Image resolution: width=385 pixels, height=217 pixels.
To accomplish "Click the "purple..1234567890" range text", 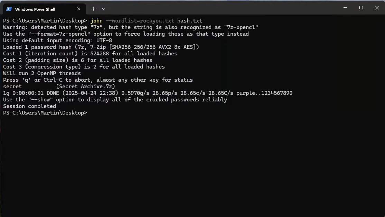I will point(264,93).
